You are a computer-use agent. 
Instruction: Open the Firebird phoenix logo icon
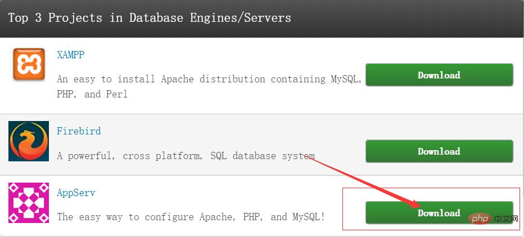29,141
